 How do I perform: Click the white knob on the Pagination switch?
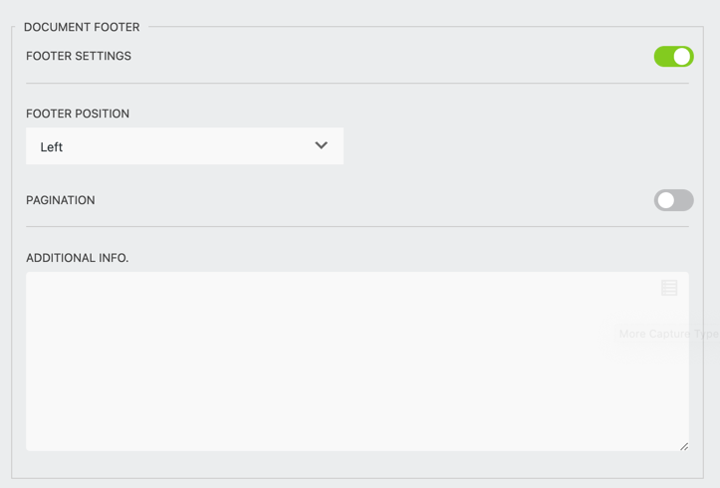[x=665, y=200]
